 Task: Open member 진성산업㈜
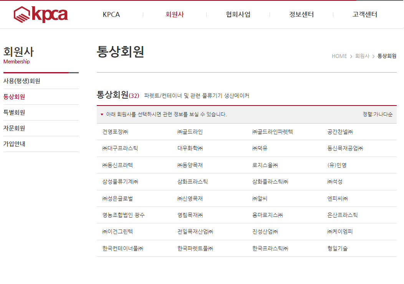click(x=265, y=232)
